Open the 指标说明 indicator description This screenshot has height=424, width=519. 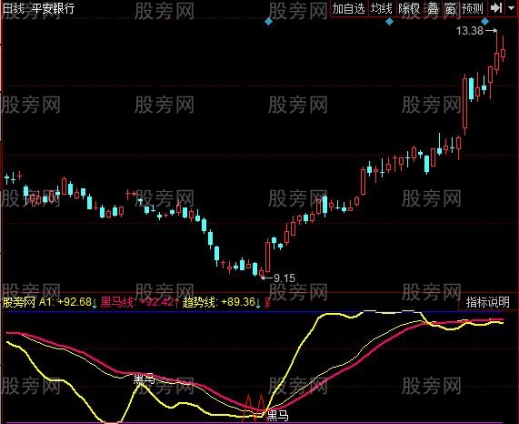click(x=487, y=302)
